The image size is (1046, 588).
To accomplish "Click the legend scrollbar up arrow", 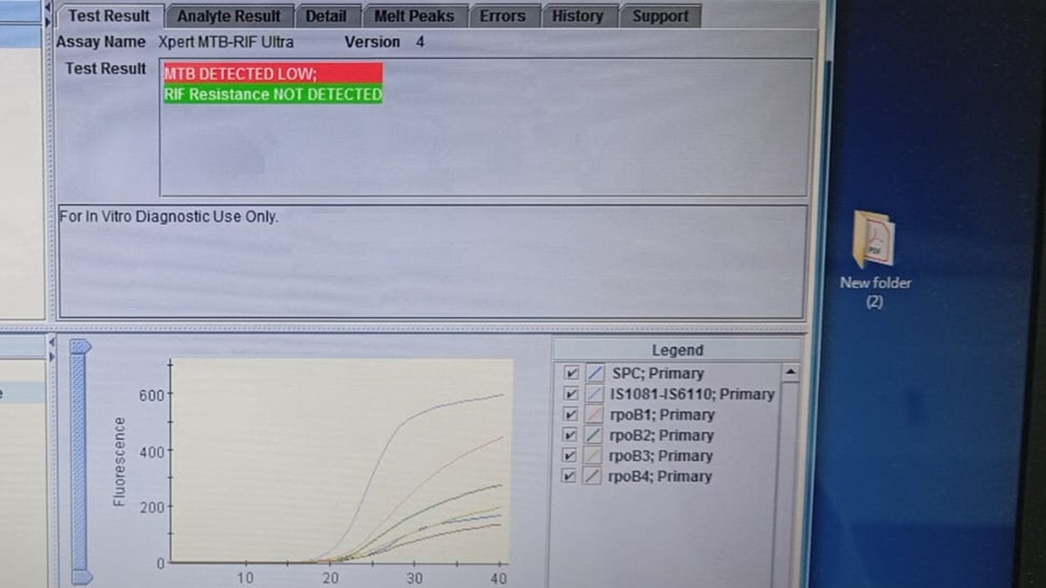I will tap(790, 372).
